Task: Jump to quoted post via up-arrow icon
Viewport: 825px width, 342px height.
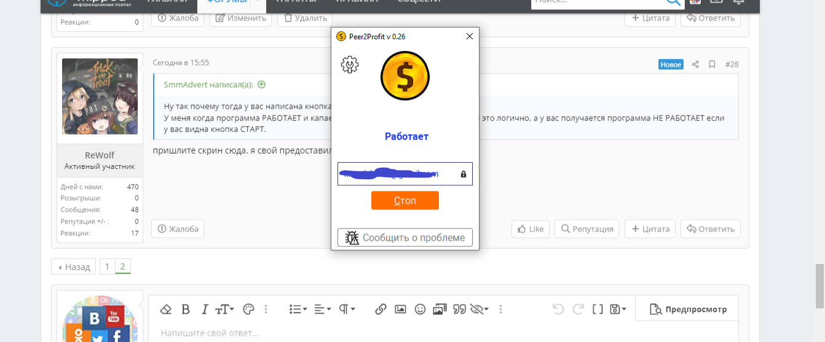Action: click(261, 85)
